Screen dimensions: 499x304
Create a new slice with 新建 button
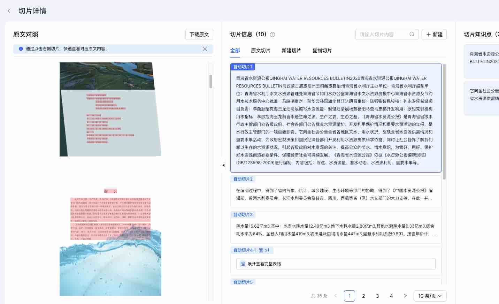pyautogui.click(x=434, y=35)
